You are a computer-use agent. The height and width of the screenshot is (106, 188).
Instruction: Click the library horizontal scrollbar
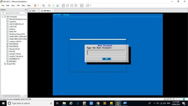tap(11, 96)
